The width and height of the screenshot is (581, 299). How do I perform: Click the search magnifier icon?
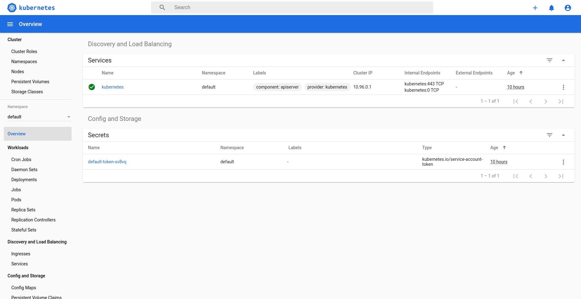pos(162,7)
